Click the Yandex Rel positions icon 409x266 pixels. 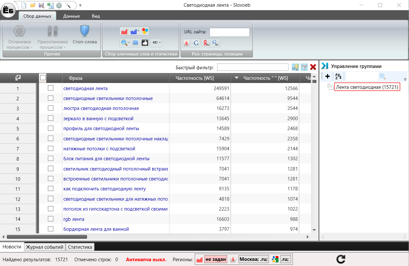(206, 43)
